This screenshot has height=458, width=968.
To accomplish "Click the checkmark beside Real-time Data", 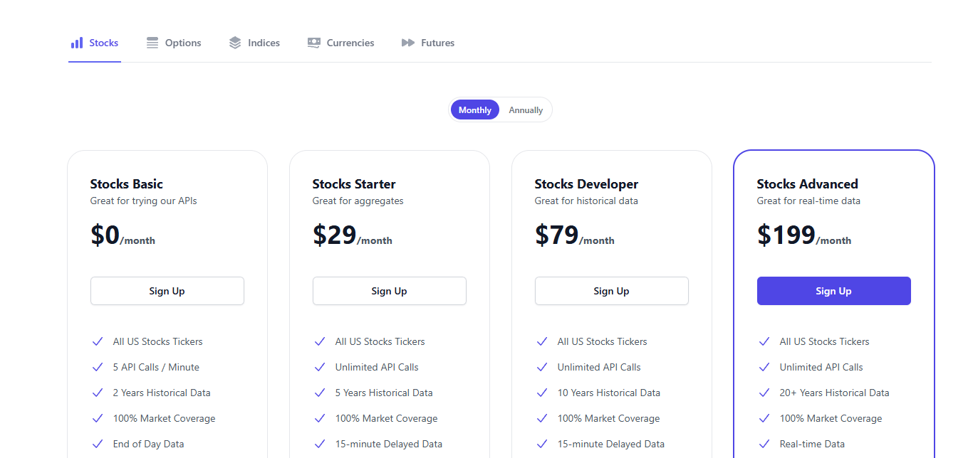I will (764, 443).
